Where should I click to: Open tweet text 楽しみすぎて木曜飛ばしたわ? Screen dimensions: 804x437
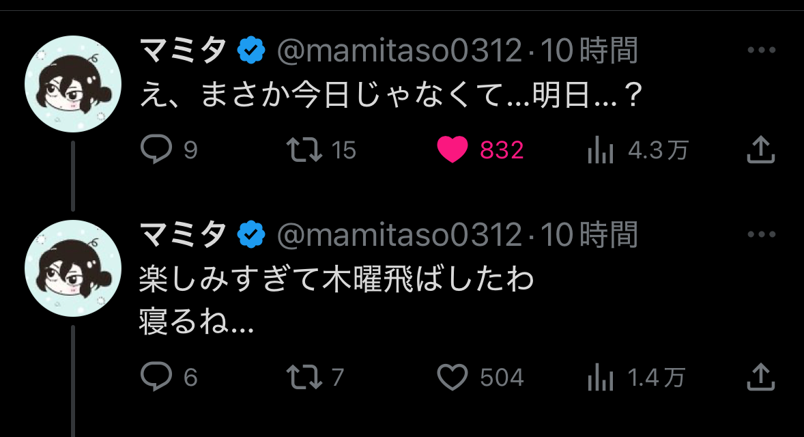[x=336, y=281]
